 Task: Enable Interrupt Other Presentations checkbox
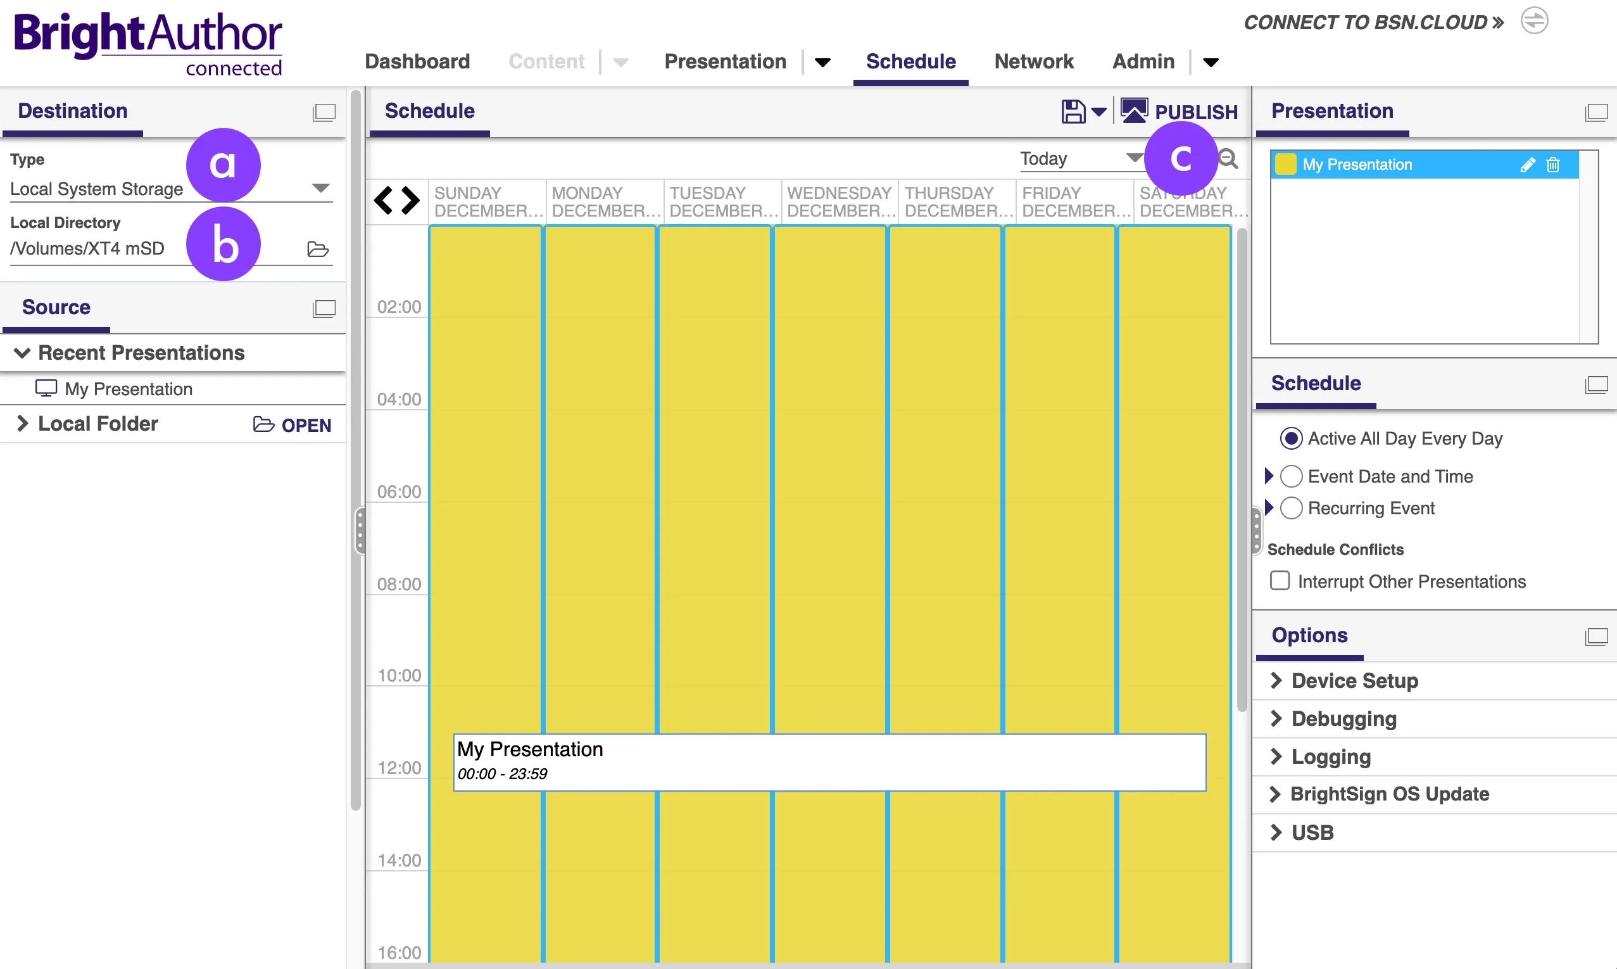tap(1280, 581)
